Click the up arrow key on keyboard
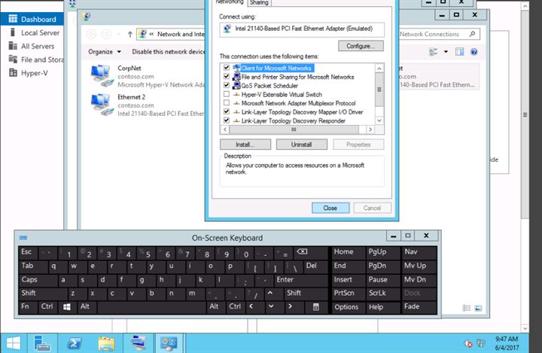The width and height of the screenshot is (542, 353). [270, 294]
